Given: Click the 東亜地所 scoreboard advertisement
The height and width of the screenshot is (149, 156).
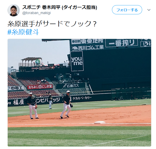Looking at the screenshot, I should pyautogui.click(x=87, y=41).
